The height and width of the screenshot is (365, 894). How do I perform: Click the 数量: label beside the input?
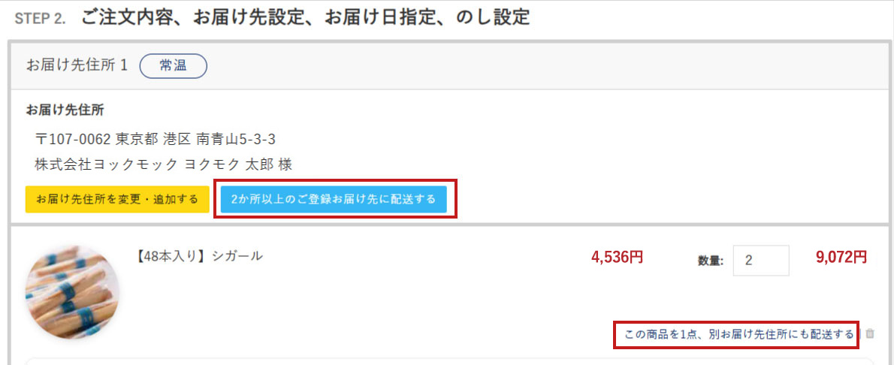pyautogui.click(x=711, y=261)
